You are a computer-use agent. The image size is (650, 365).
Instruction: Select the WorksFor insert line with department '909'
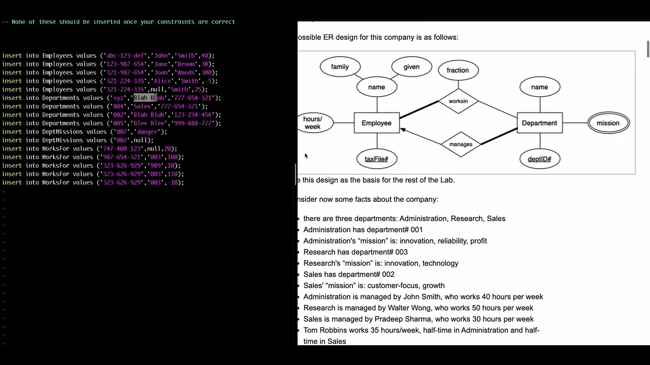pos(91,166)
